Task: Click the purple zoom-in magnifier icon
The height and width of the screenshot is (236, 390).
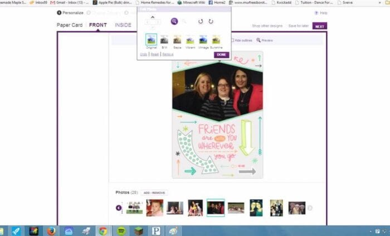Action: [174, 21]
